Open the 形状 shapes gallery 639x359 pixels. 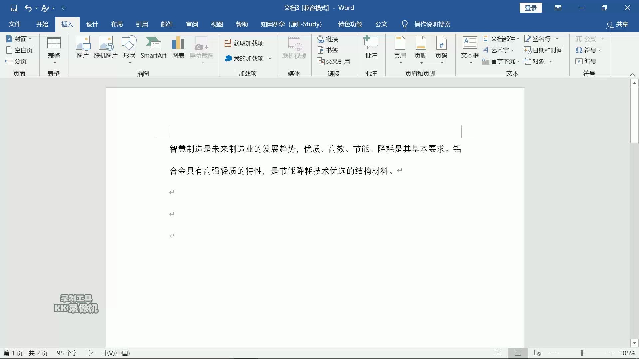coord(129,50)
